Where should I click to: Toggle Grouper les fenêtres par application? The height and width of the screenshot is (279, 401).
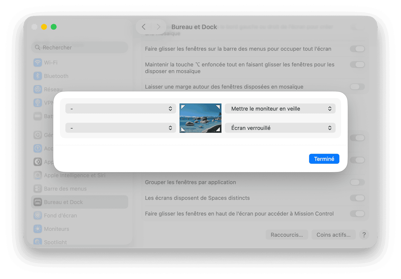pos(357,182)
